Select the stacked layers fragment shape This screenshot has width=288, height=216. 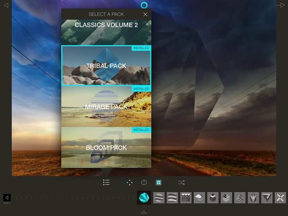(x=199, y=198)
